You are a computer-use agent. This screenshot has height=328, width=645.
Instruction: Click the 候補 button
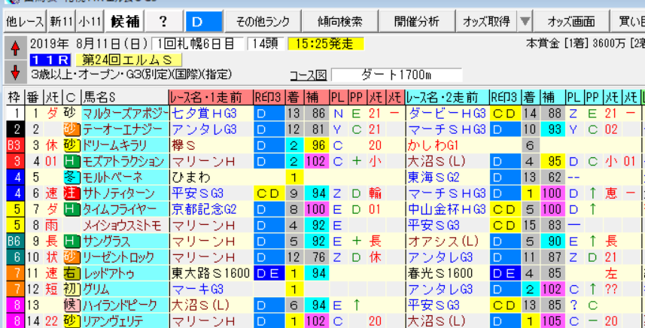click(x=125, y=21)
